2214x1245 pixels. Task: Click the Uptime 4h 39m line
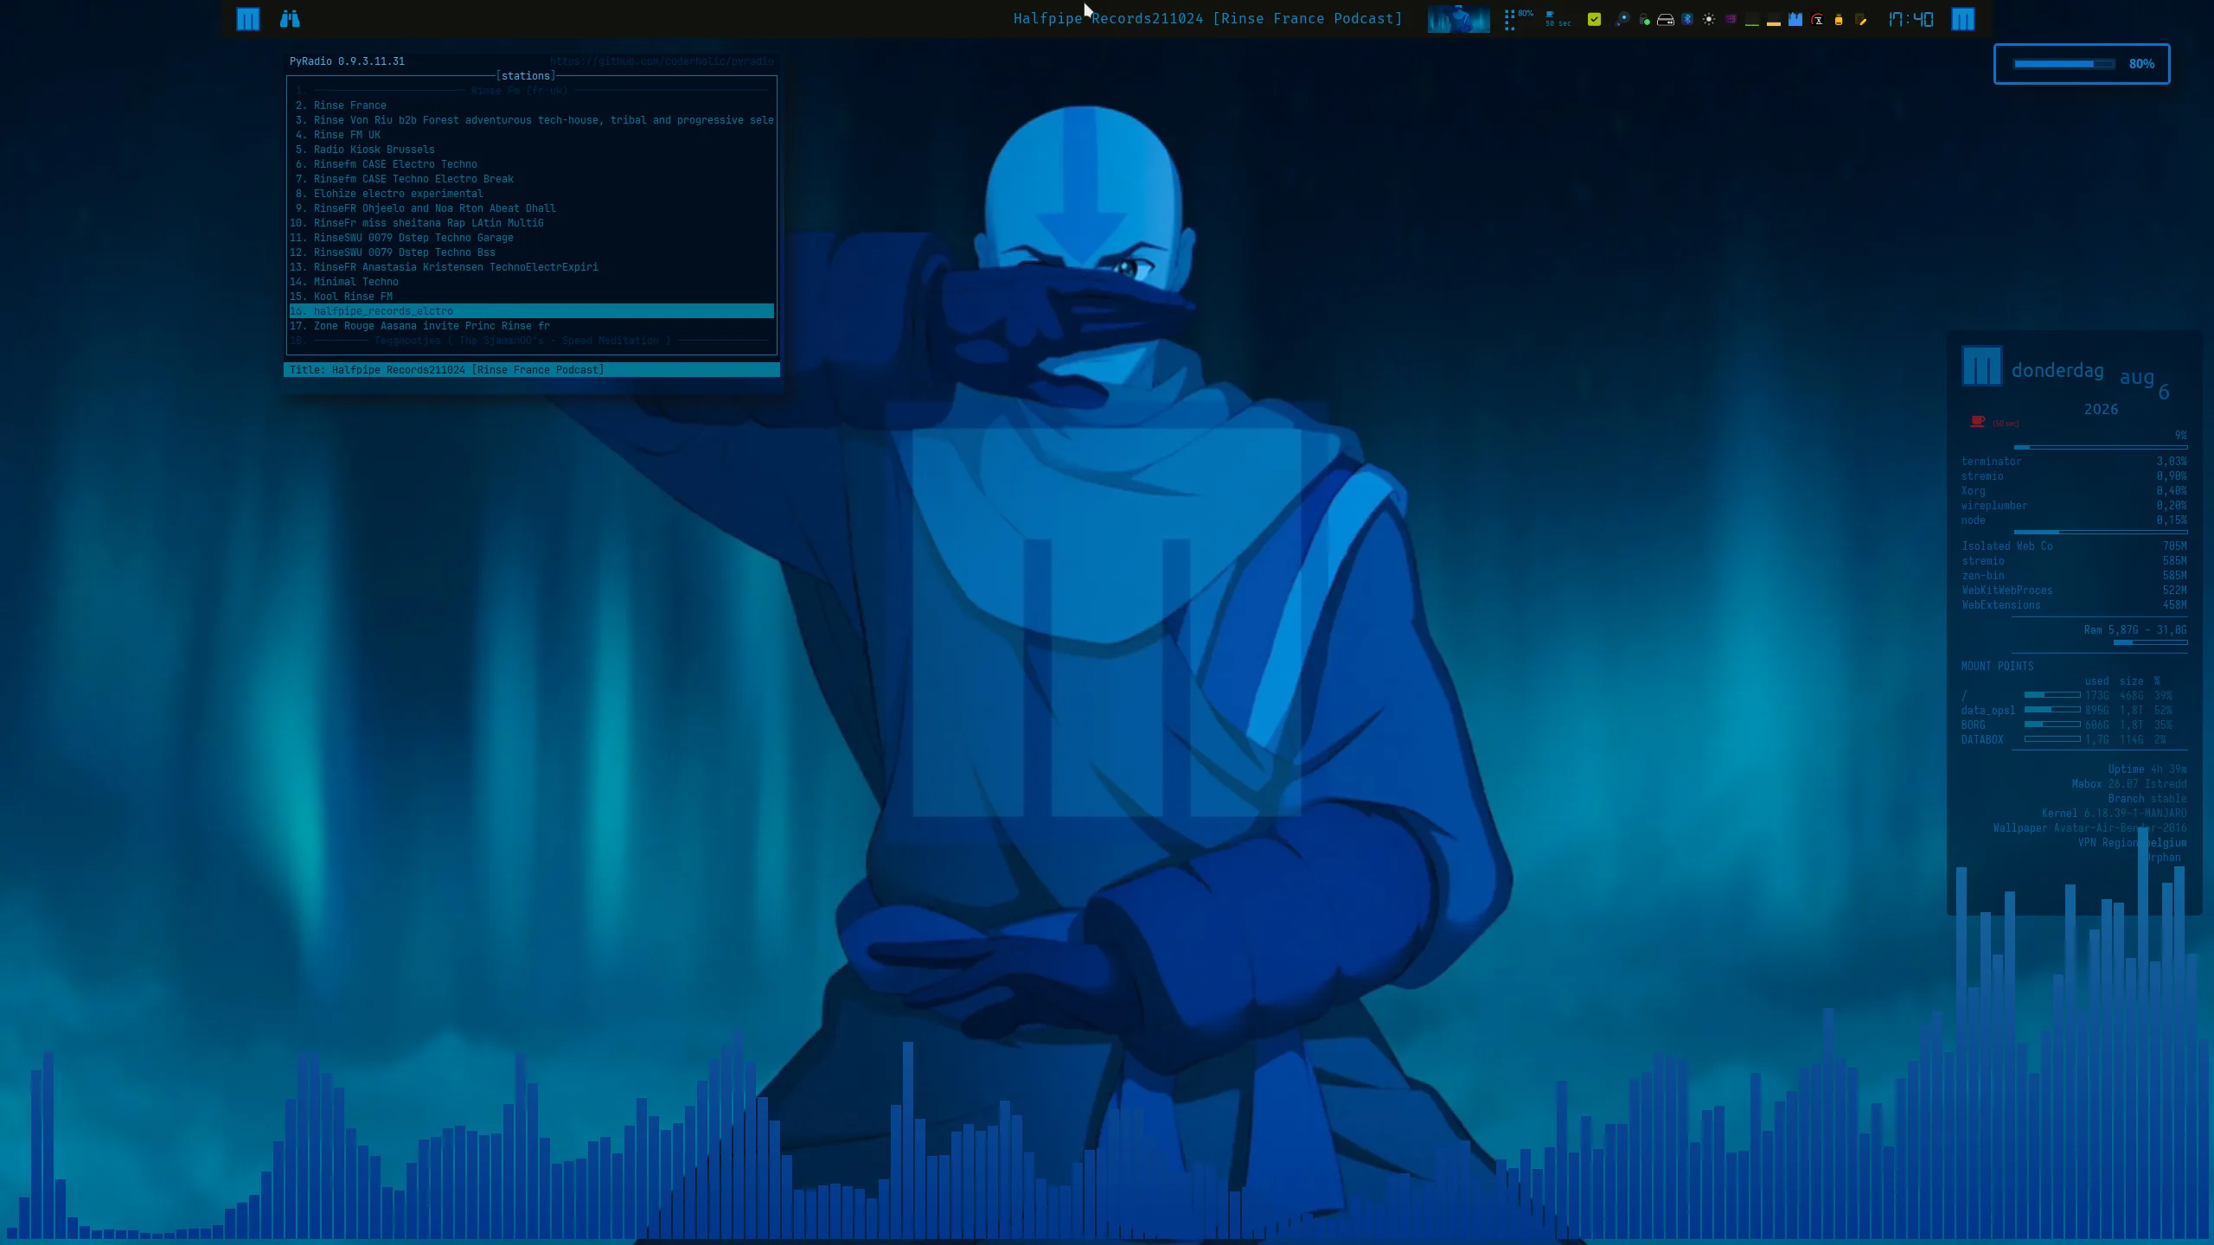(2147, 769)
